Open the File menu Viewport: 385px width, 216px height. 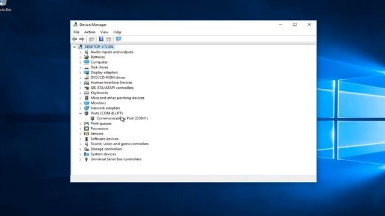click(76, 32)
